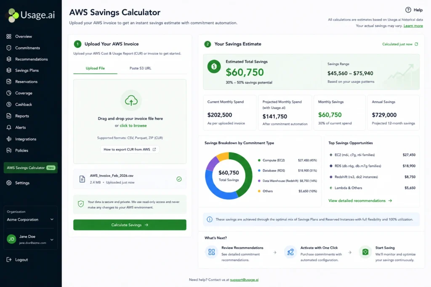Click the Savings Plans icon

(9, 70)
